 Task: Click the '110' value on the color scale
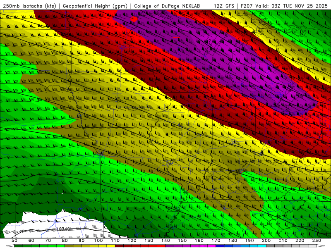[x=115, y=241]
